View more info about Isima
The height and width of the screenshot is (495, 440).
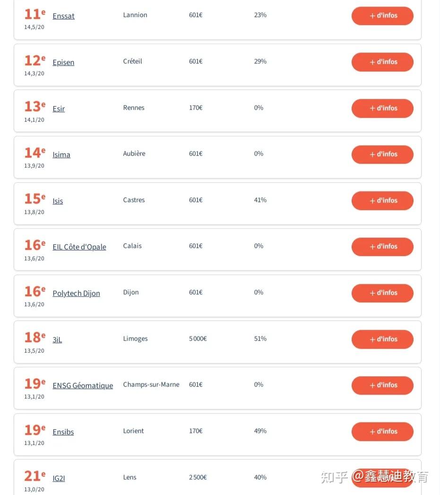click(382, 154)
